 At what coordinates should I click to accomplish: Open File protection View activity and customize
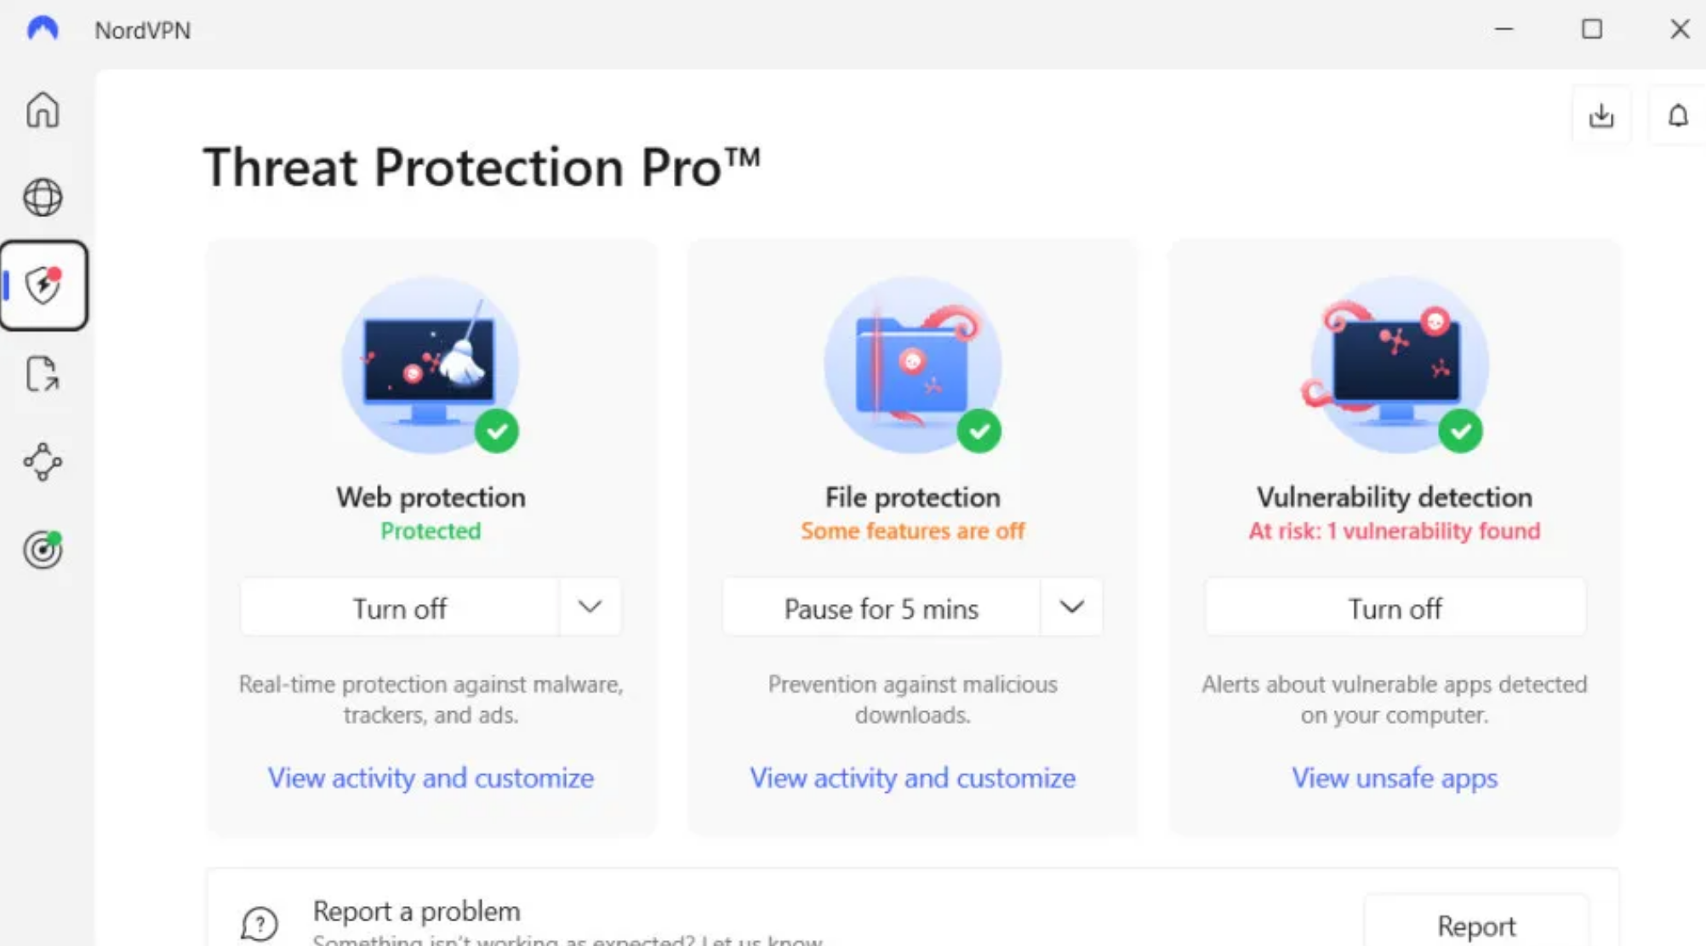point(912,778)
